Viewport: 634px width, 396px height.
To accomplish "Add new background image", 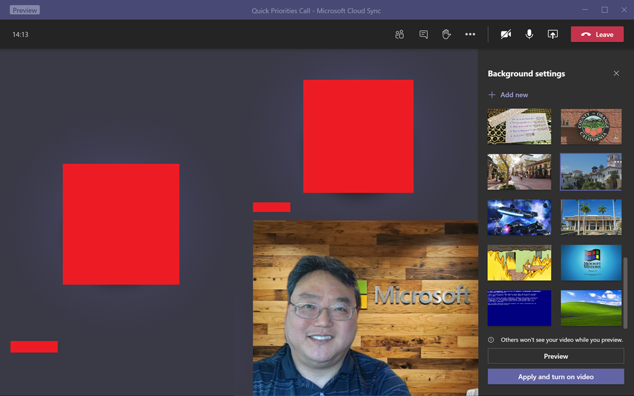I will [508, 95].
